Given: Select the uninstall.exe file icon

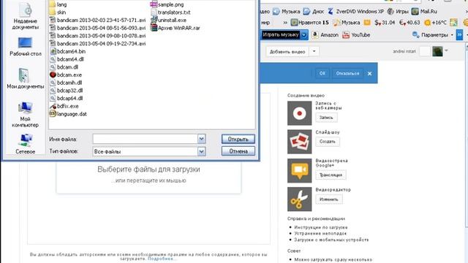Looking at the screenshot, I should [154, 20].
